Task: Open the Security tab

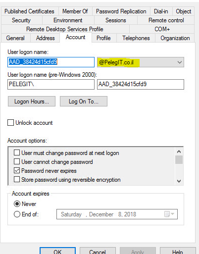Action: (x=21, y=20)
